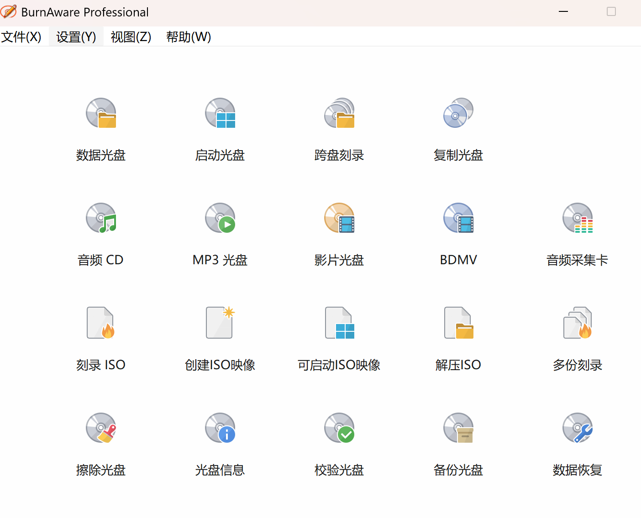
Task: Open the 帮助(W) menu
Action: tap(189, 37)
